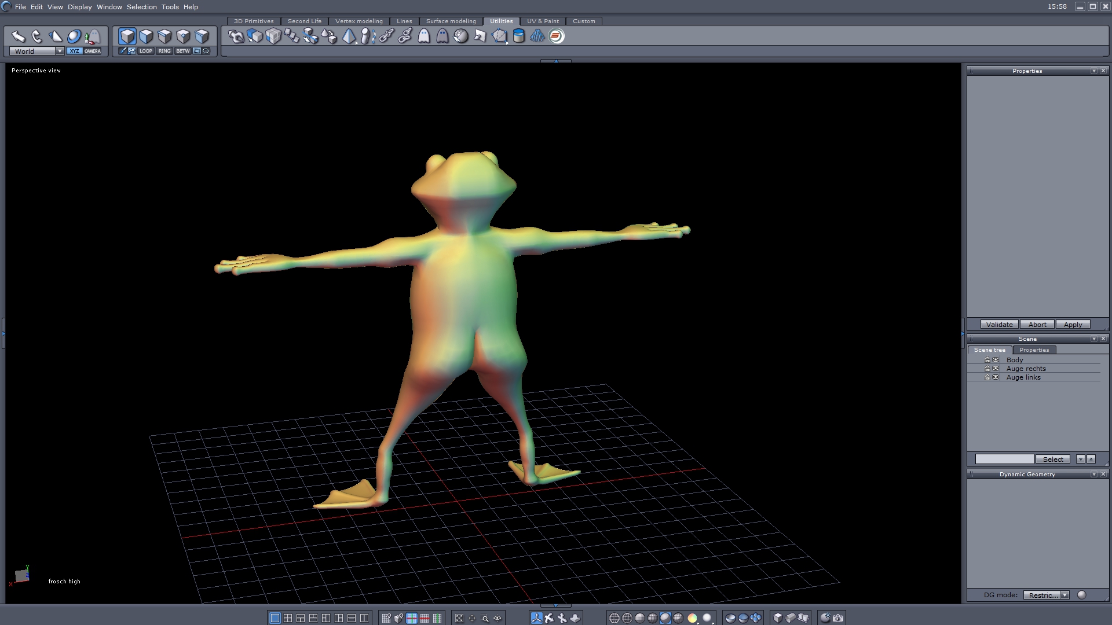Viewport: 1112px width, 625px height.
Task: Click the chain link utility icon
Action: click(x=387, y=36)
